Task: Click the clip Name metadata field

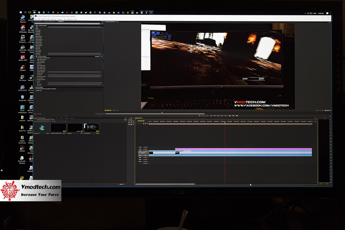Action: [x=74, y=27]
